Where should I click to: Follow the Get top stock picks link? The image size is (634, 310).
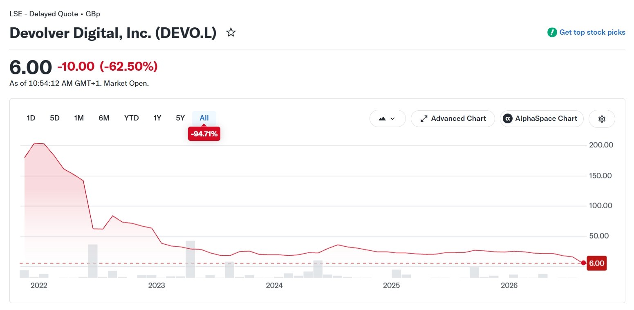coord(592,32)
